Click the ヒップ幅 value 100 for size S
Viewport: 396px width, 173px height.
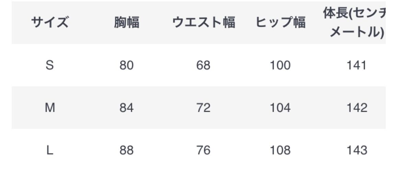pos(280,65)
